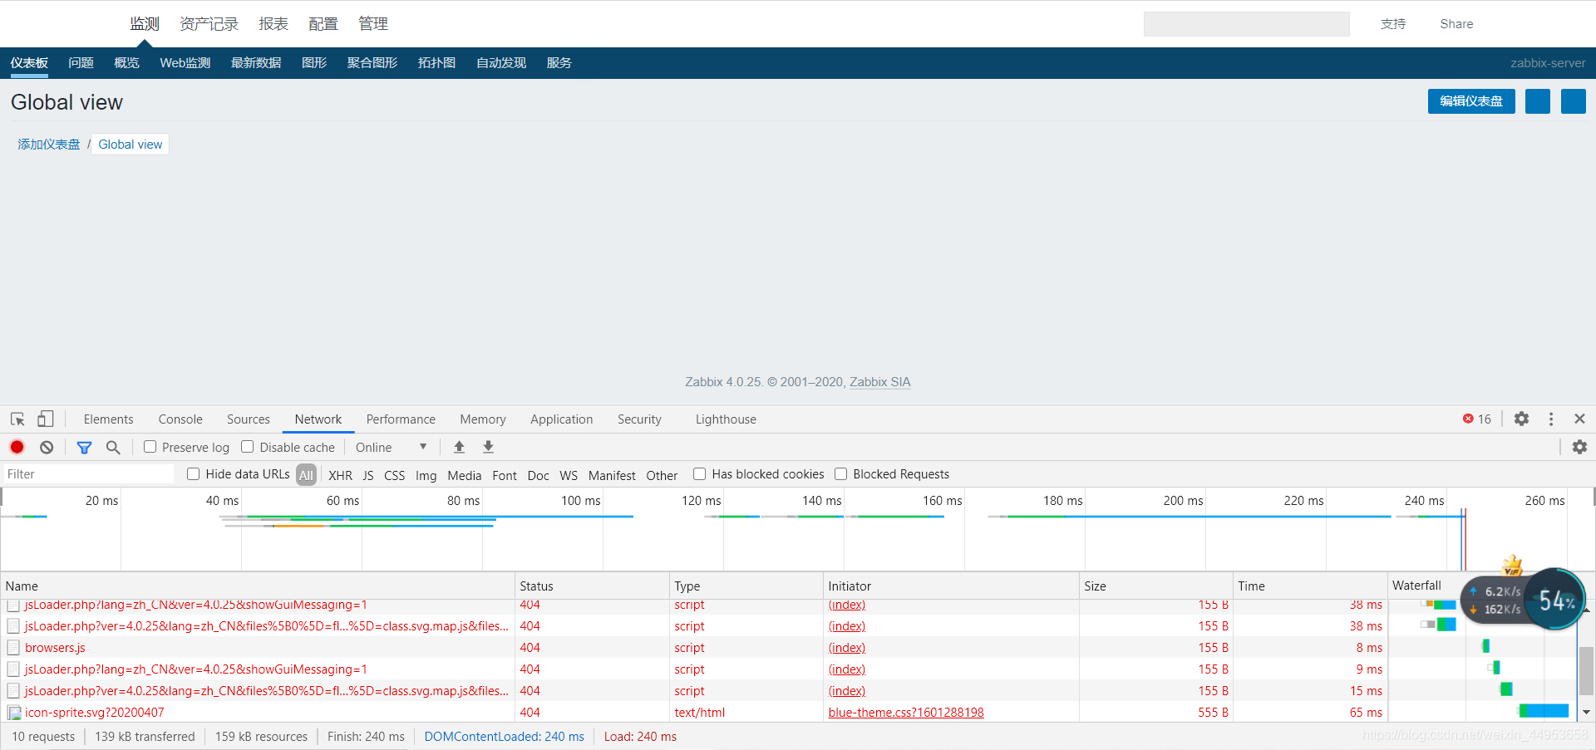Viewport: 1596px width, 750px height.
Task: Filter requests by CSS type
Action: pyautogui.click(x=395, y=475)
